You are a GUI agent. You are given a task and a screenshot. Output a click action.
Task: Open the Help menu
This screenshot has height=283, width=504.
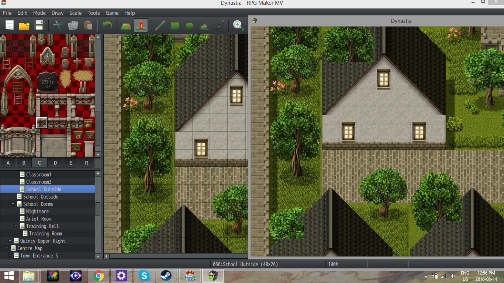[130, 13]
